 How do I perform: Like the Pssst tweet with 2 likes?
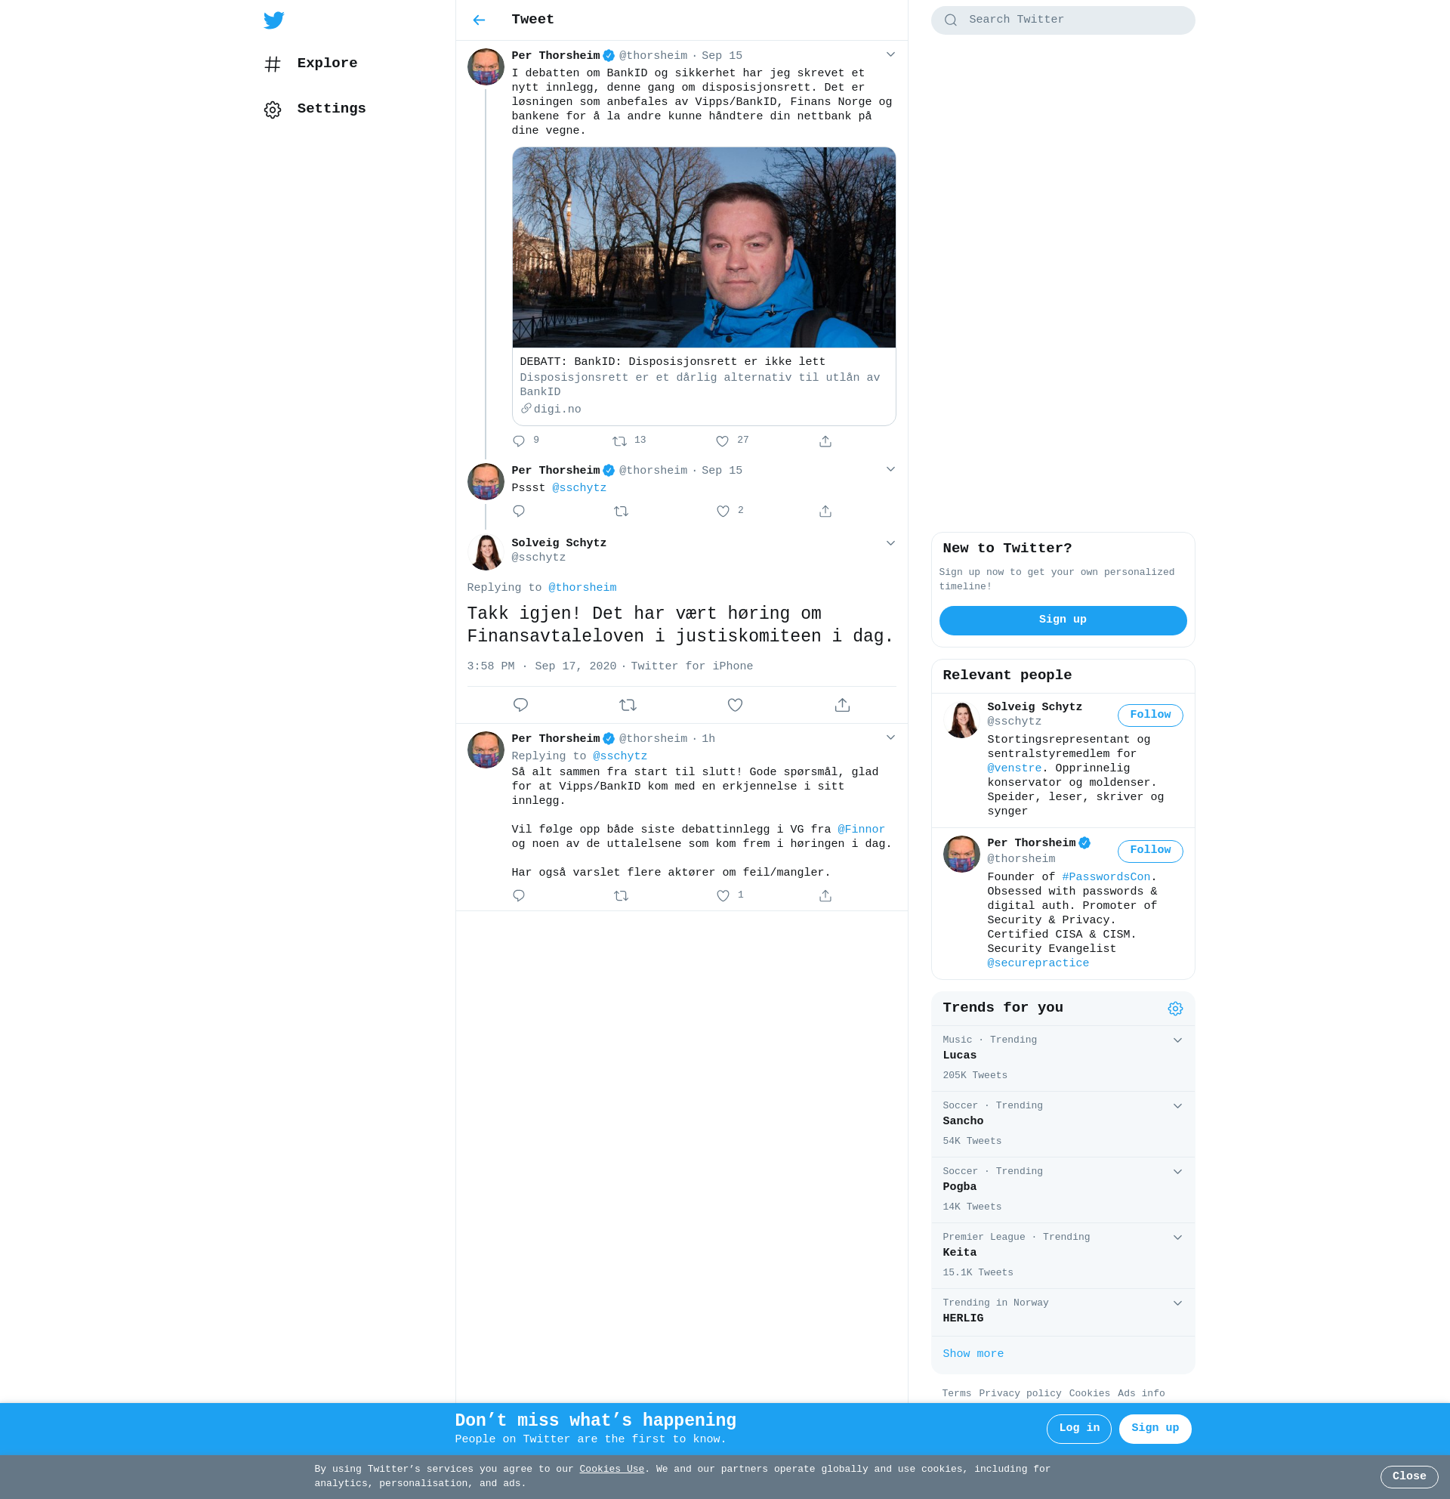tap(723, 511)
